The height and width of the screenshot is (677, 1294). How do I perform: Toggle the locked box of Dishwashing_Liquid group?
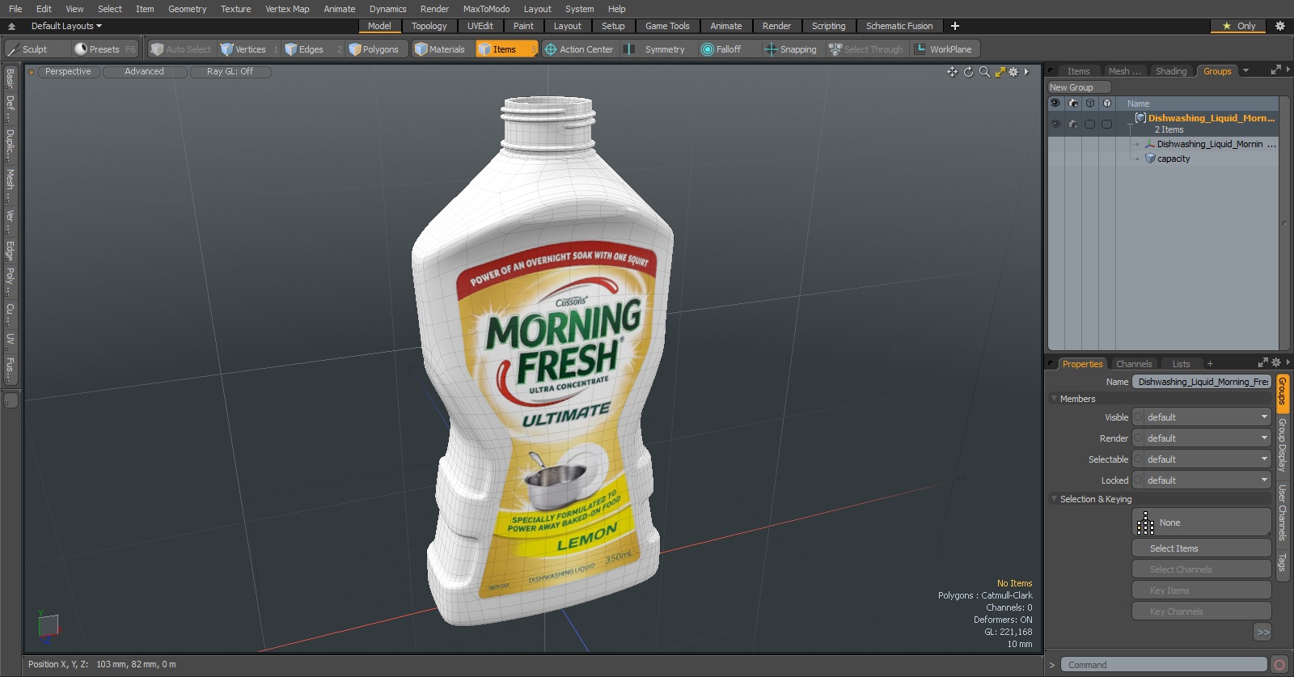(x=1106, y=124)
